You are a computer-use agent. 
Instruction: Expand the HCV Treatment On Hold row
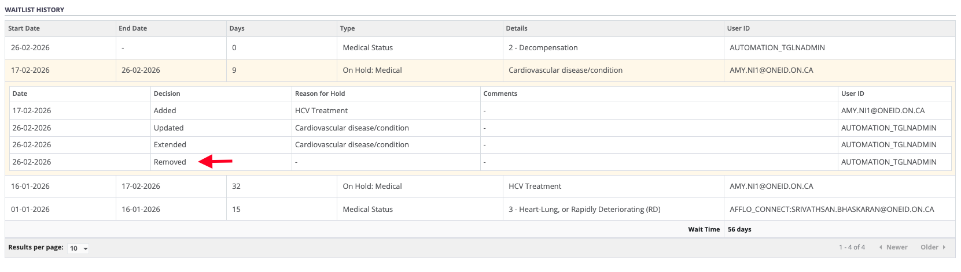click(x=535, y=187)
